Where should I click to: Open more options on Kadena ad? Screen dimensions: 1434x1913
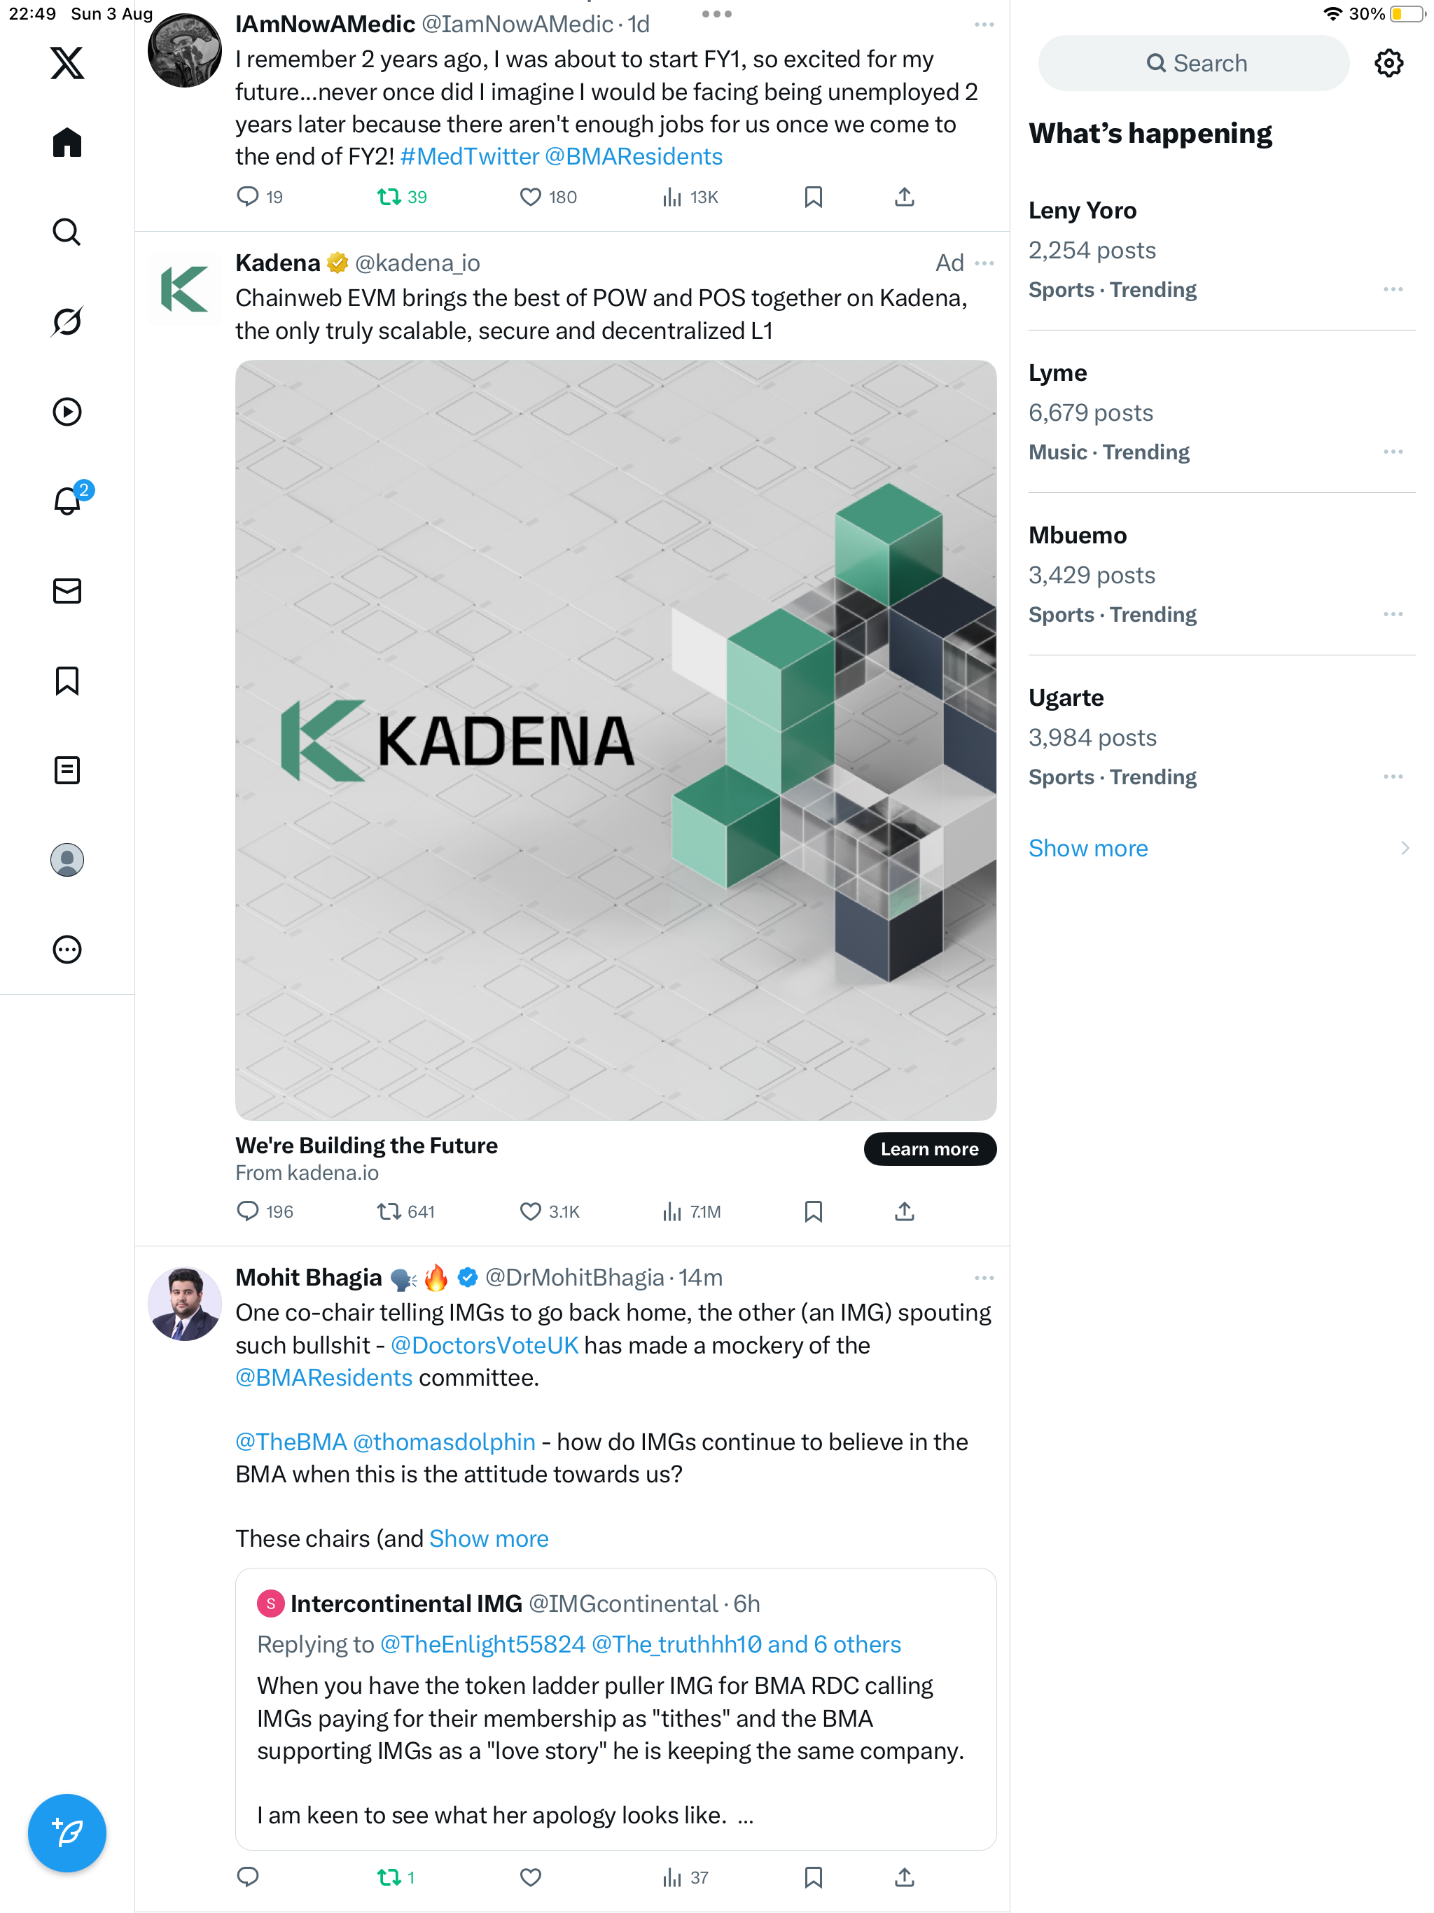click(x=984, y=263)
